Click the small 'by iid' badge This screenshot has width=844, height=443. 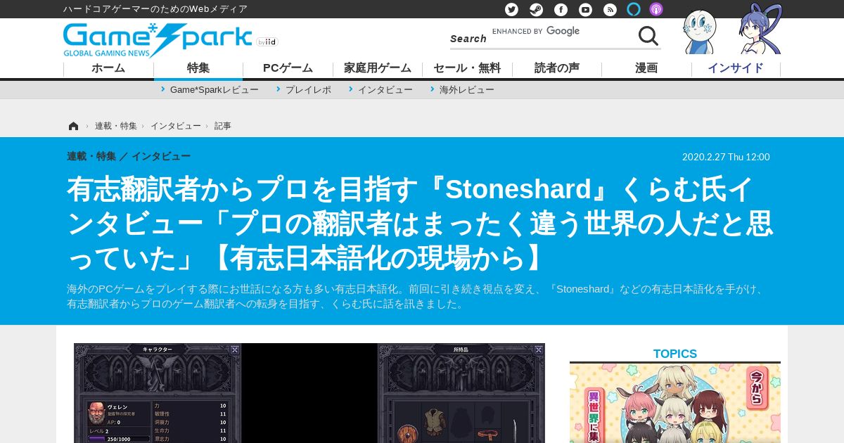(267, 42)
